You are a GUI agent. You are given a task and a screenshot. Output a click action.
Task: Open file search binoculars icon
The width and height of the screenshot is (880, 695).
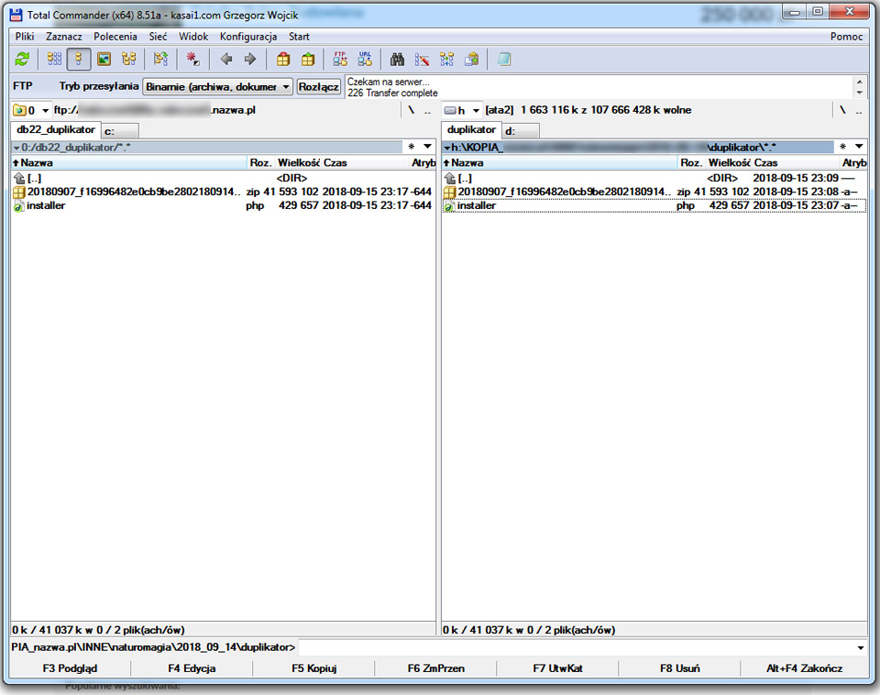point(397,59)
